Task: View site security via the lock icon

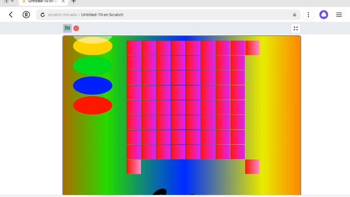Action: (294, 15)
